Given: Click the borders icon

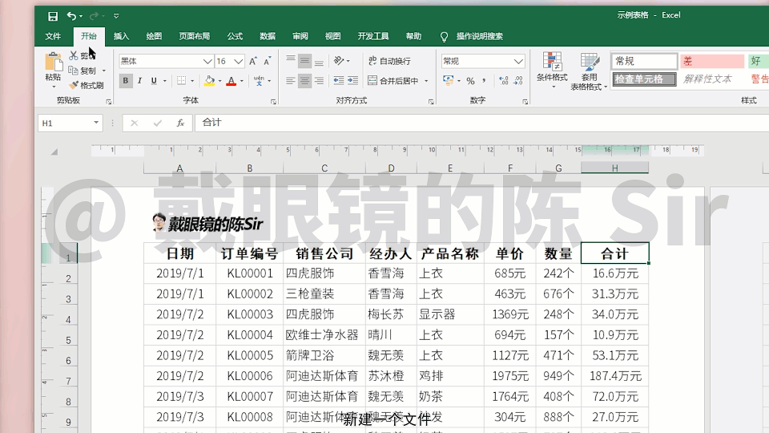Looking at the screenshot, I should click(182, 80).
